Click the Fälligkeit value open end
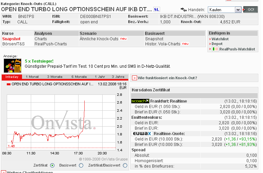 [x=89, y=22]
